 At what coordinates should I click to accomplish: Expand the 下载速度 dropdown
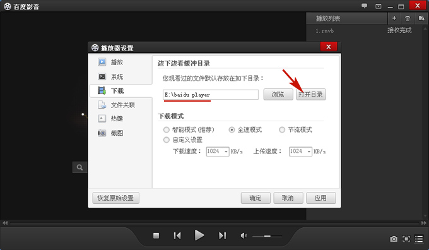pos(226,152)
